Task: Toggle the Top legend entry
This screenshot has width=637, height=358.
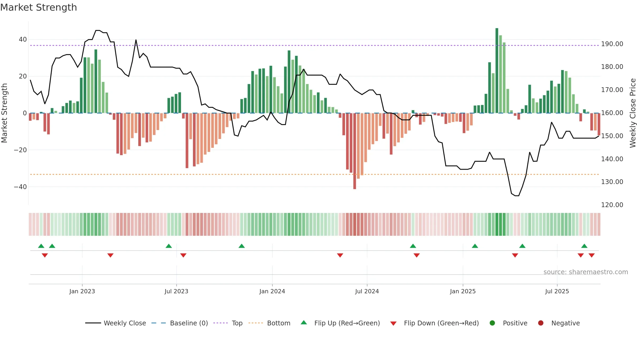Action: (228, 323)
